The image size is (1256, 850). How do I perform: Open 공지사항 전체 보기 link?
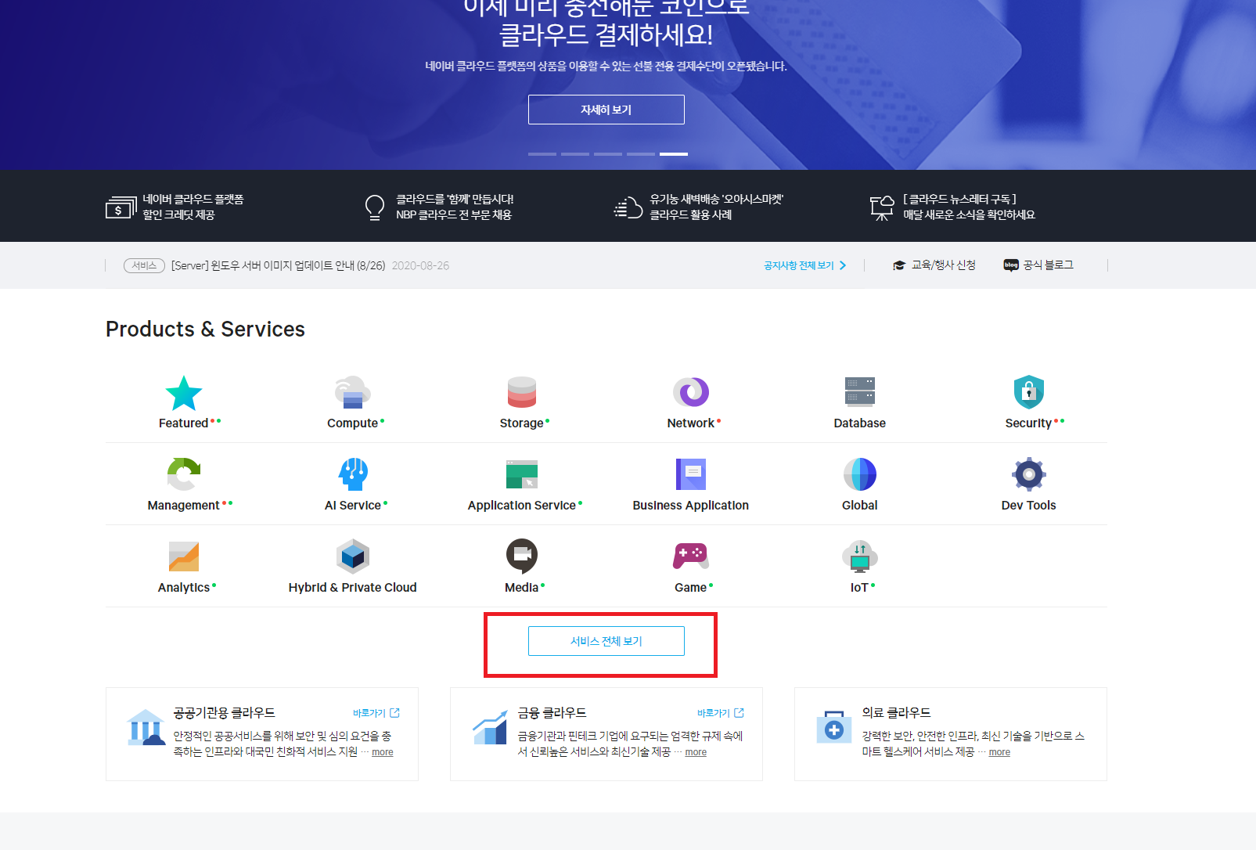click(805, 265)
